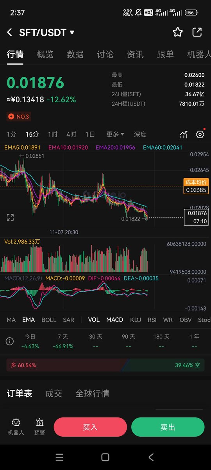Toggle the MACD sub-indicator
This screenshot has width=211, height=470.
115,320
